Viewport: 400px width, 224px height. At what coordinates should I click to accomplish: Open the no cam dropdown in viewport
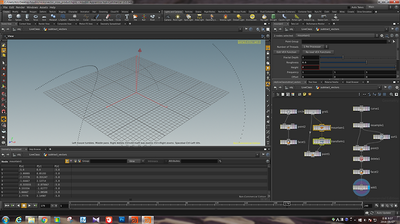[x=255, y=42]
